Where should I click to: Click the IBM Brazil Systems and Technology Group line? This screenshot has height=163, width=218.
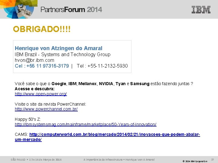point(63,54)
